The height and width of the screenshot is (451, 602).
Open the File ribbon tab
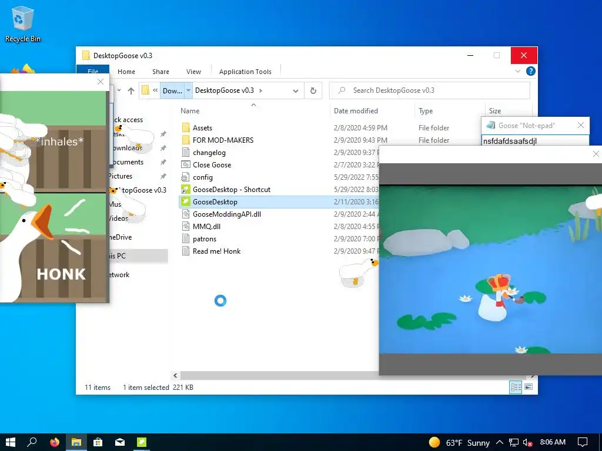coord(93,71)
